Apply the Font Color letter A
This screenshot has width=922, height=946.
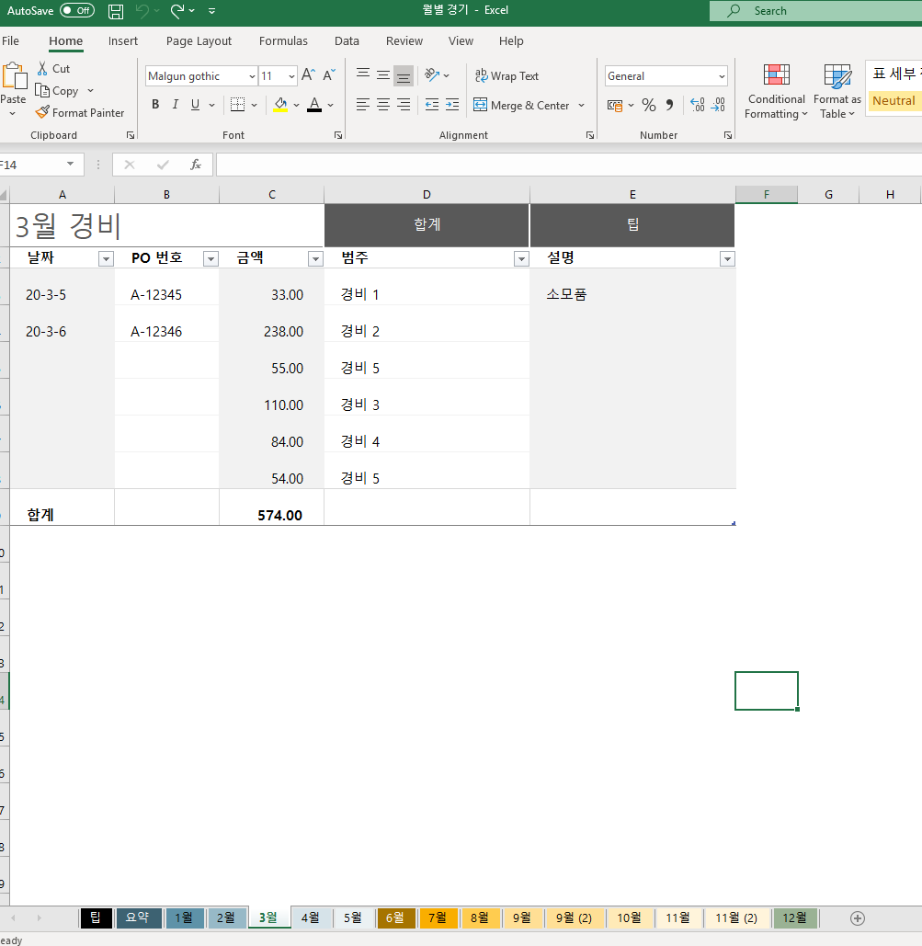click(x=314, y=105)
